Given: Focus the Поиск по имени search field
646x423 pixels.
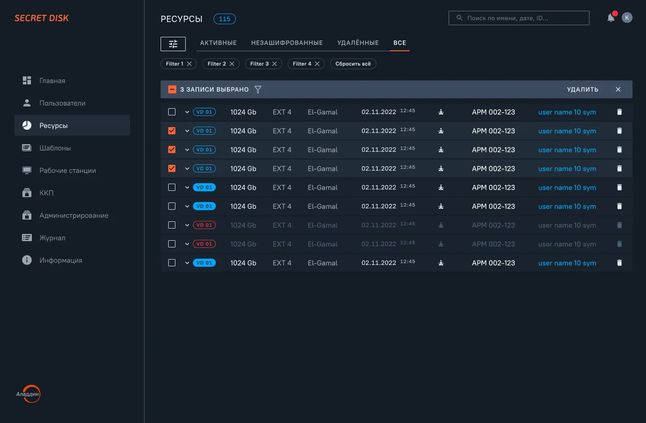Looking at the screenshot, I should (x=519, y=18).
